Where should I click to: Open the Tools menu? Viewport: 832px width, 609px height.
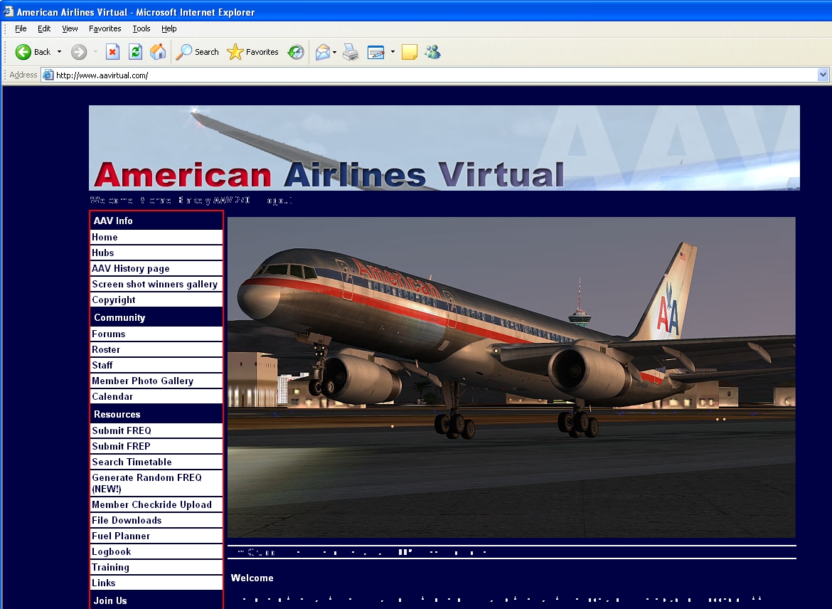click(141, 28)
